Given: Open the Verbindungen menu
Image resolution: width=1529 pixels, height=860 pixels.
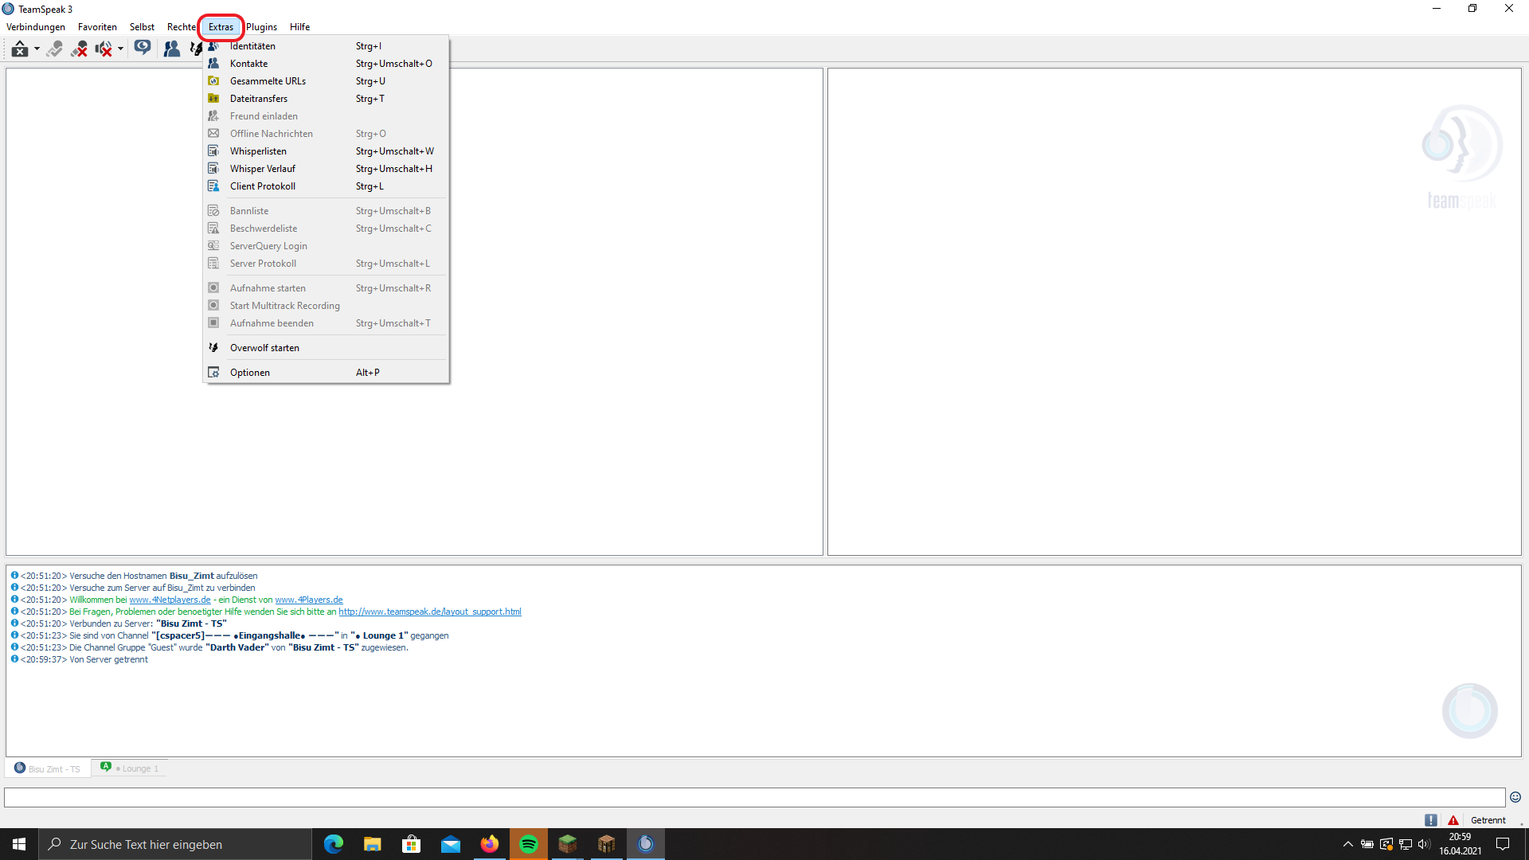Looking at the screenshot, I should click(x=36, y=27).
